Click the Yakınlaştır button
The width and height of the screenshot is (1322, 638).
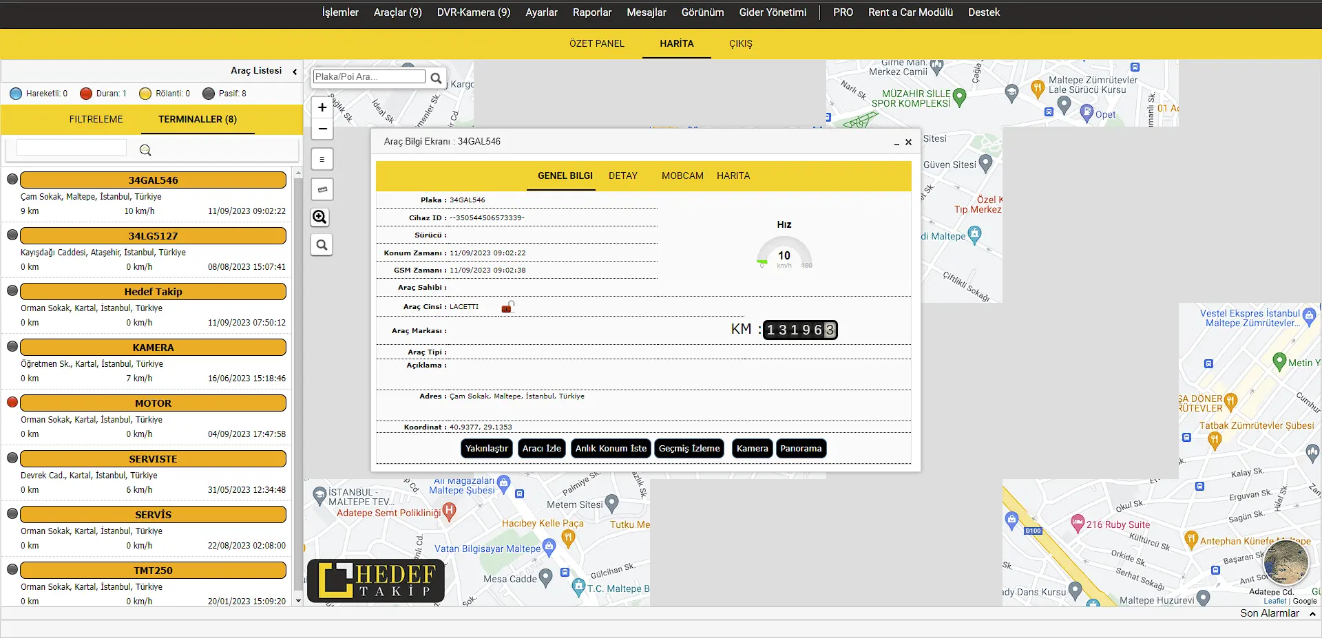487,448
